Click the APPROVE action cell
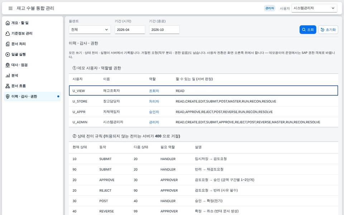This screenshot has width=344, height=215. point(107,180)
